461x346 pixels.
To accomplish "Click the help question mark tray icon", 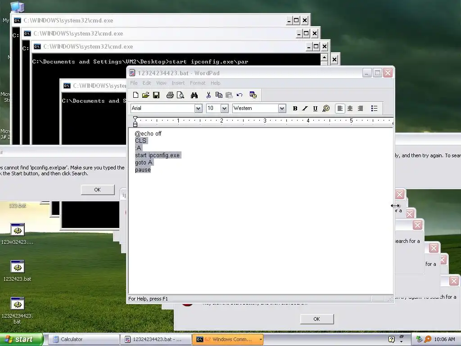I will click(x=391, y=339).
